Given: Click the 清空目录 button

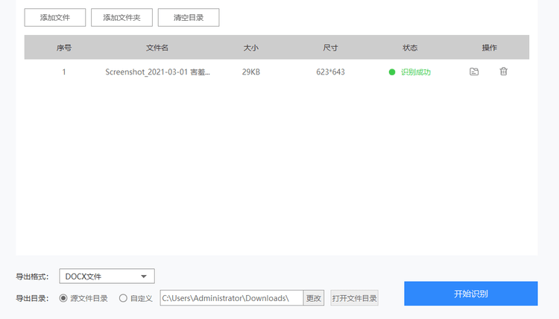Looking at the screenshot, I should pyautogui.click(x=189, y=17).
